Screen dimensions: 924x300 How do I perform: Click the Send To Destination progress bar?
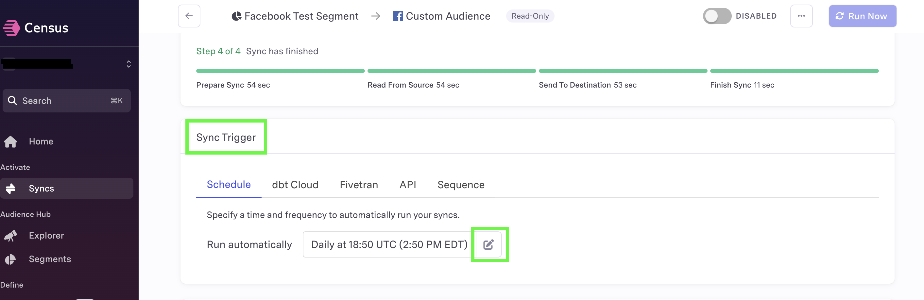(623, 71)
